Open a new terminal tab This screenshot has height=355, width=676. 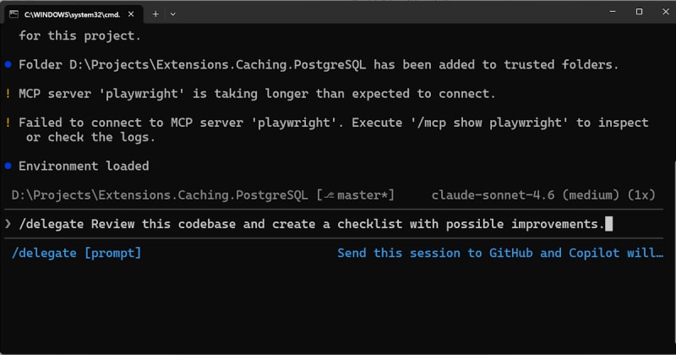(155, 14)
